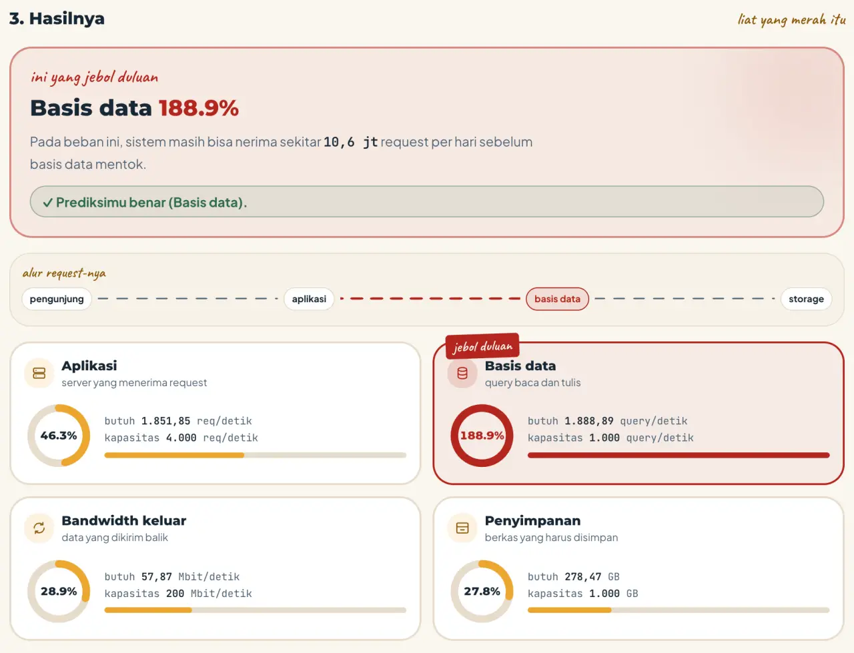Click 'butuh 278,47 GB' text
The width and height of the screenshot is (854, 653).
point(574,576)
